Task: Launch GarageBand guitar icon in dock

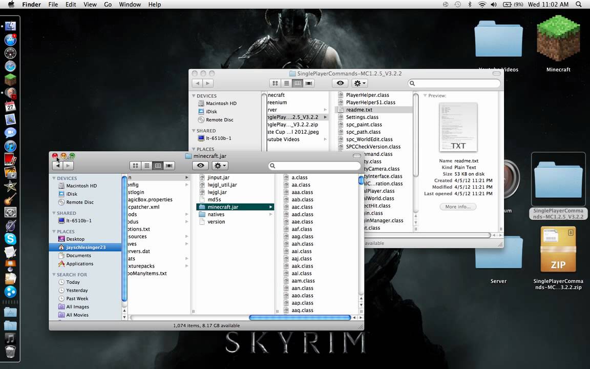Action: (10, 199)
